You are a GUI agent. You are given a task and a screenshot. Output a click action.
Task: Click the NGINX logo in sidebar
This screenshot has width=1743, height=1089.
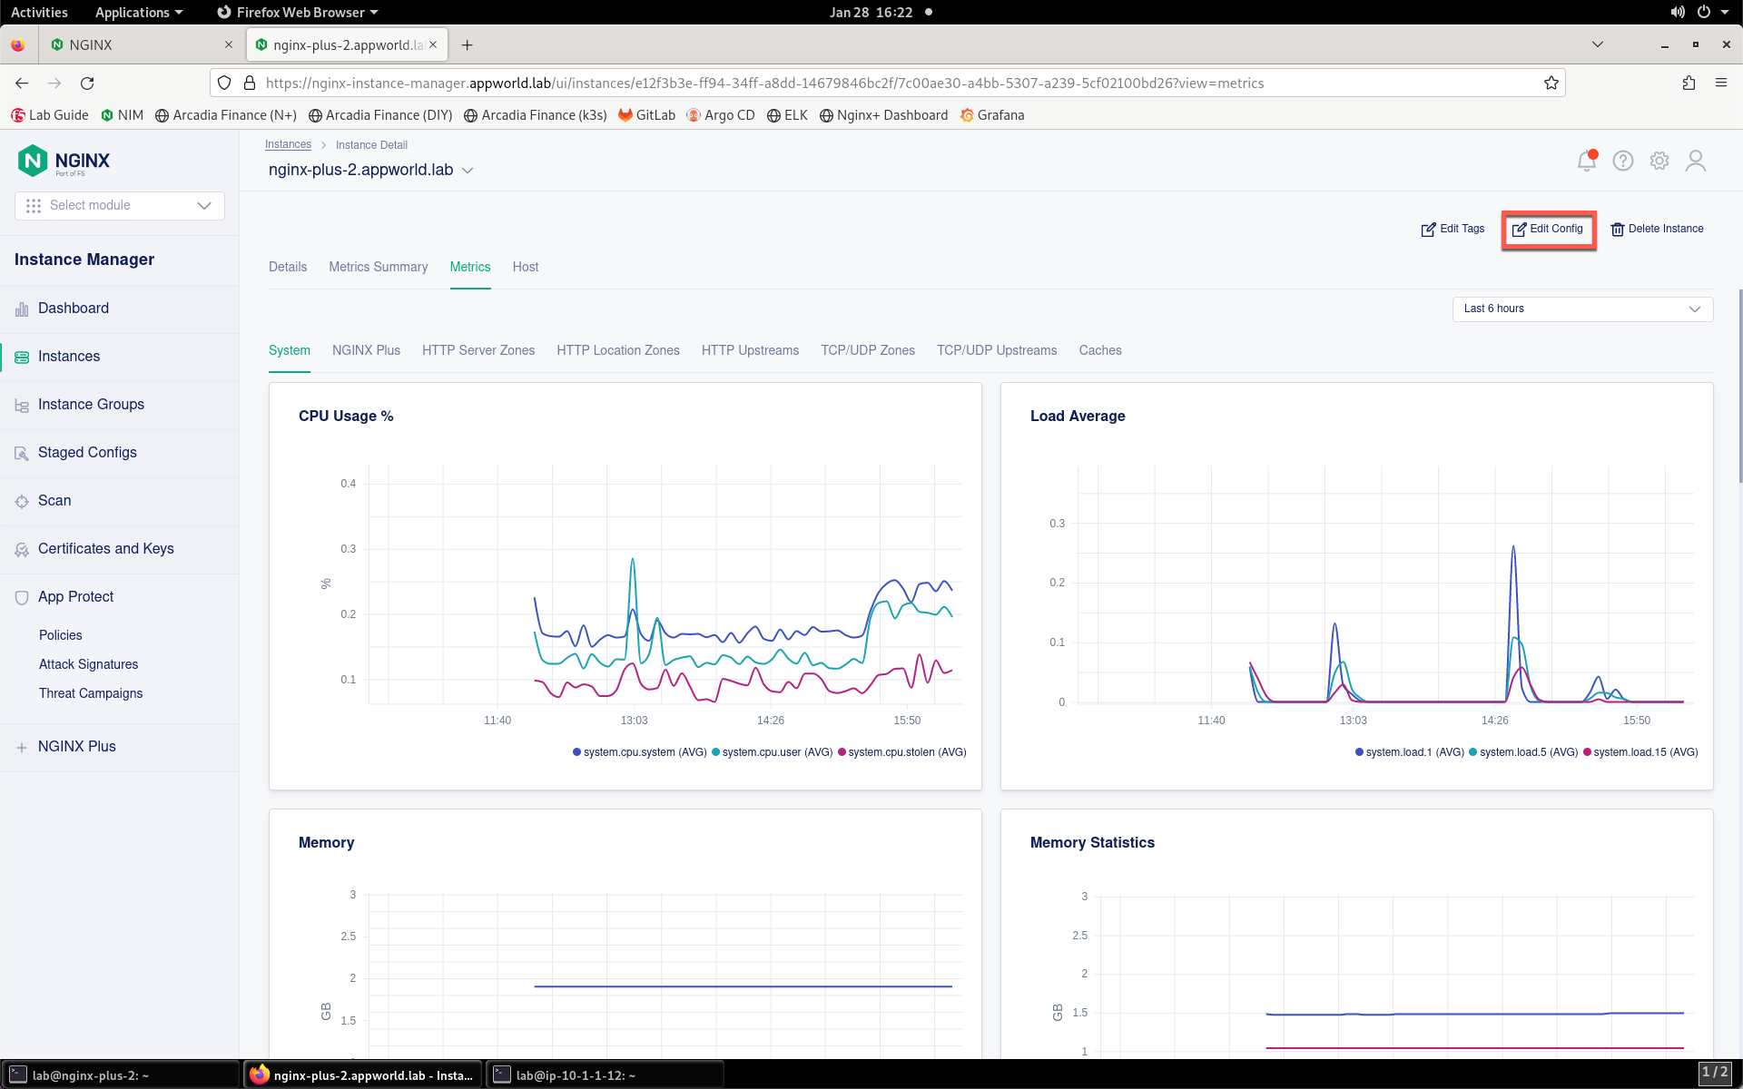tap(64, 161)
